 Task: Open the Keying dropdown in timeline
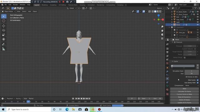pyautogui.click(x=19, y=99)
